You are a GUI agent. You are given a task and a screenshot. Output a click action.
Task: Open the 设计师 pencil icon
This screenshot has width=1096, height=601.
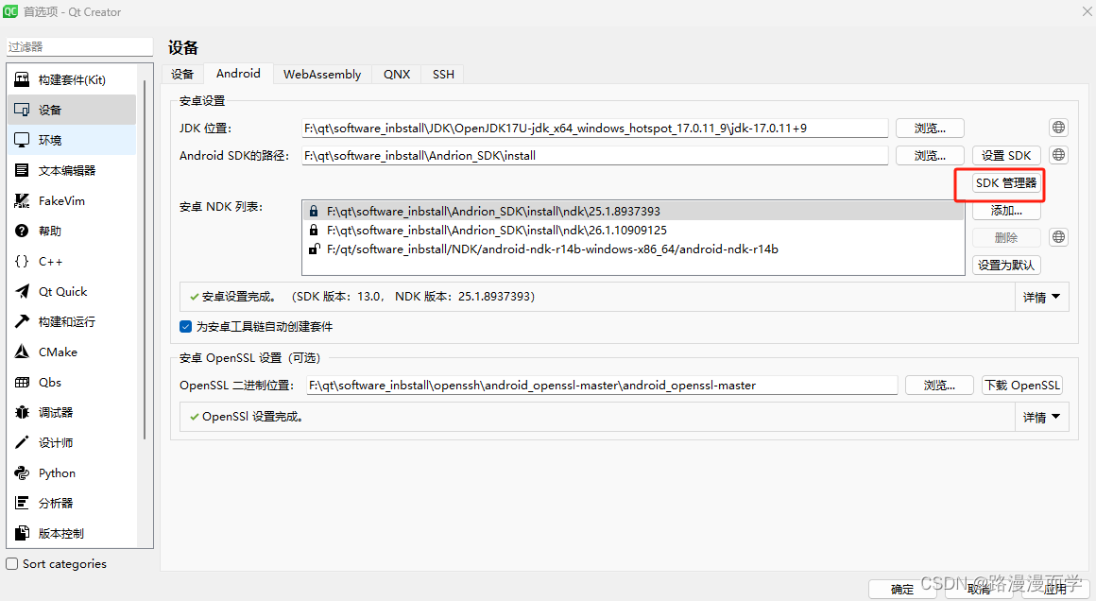tap(23, 442)
